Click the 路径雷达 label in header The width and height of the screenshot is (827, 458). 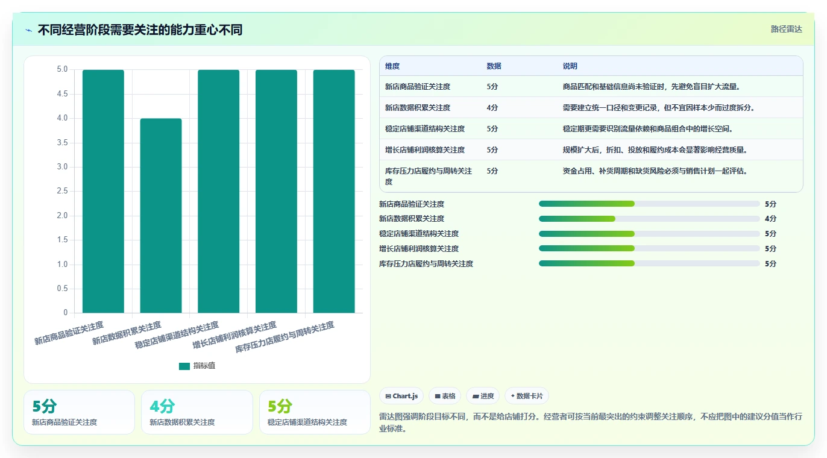(x=787, y=29)
